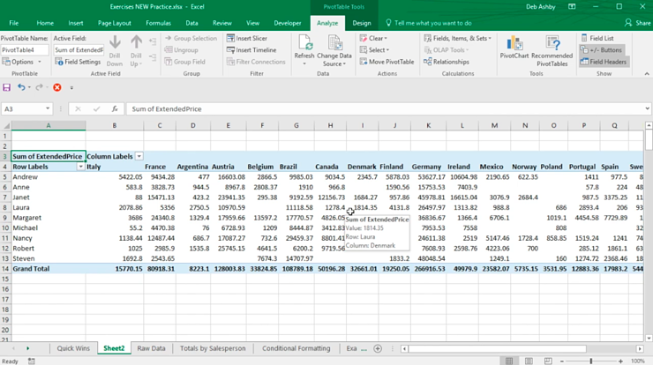The image size is (653, 365).
Task: Click the Tell me what you want search box
Action: 429,23
